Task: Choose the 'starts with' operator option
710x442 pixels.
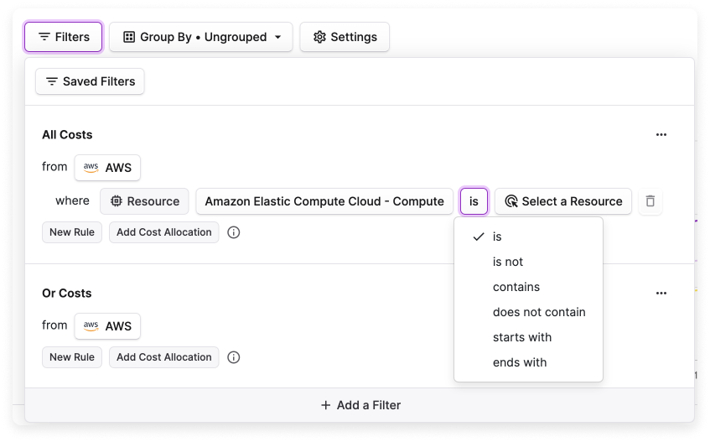Action: click(528, 337)
